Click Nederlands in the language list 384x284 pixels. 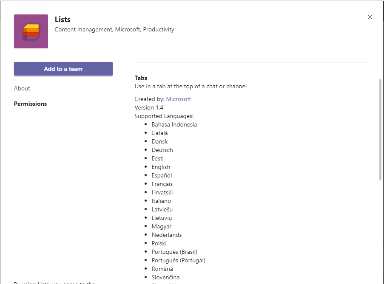(166, 235)
